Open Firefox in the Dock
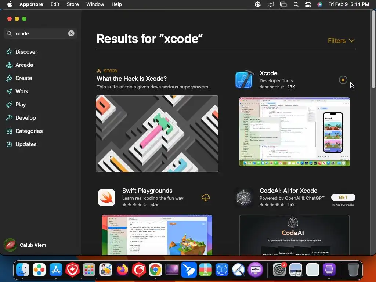The width and height of the screenshot is (376, 282). [122, 270]
